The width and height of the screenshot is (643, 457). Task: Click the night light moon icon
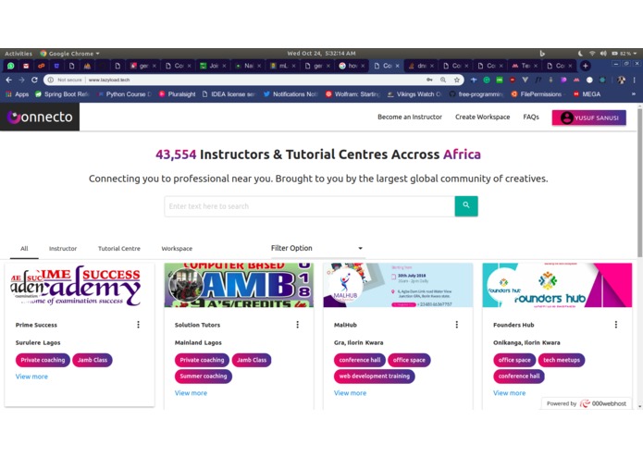click(x=580, y=54)
